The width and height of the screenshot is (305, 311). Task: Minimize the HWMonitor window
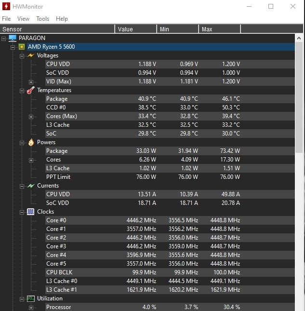pos(249,7)
